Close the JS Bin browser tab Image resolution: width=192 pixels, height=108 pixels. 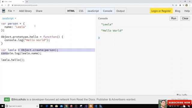click(x=23, y=1)
